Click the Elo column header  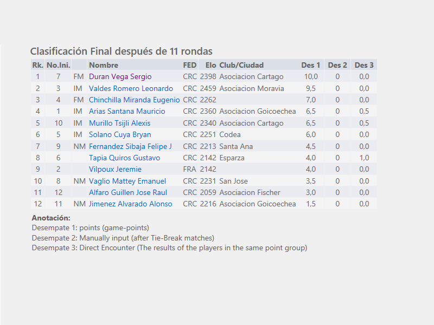click(210, 65)
